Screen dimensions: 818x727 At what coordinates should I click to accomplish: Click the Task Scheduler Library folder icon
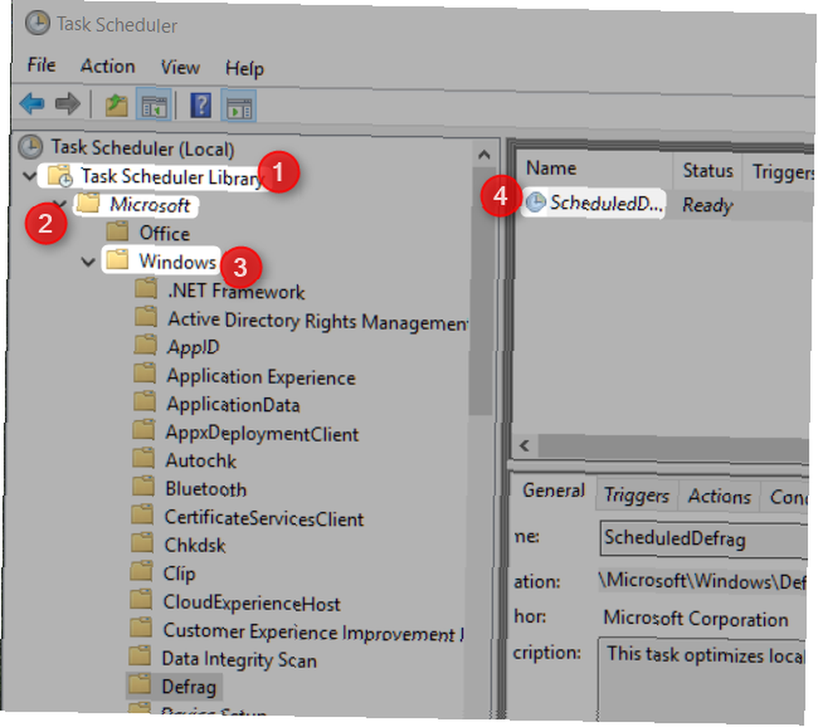(x=60, y=177)
